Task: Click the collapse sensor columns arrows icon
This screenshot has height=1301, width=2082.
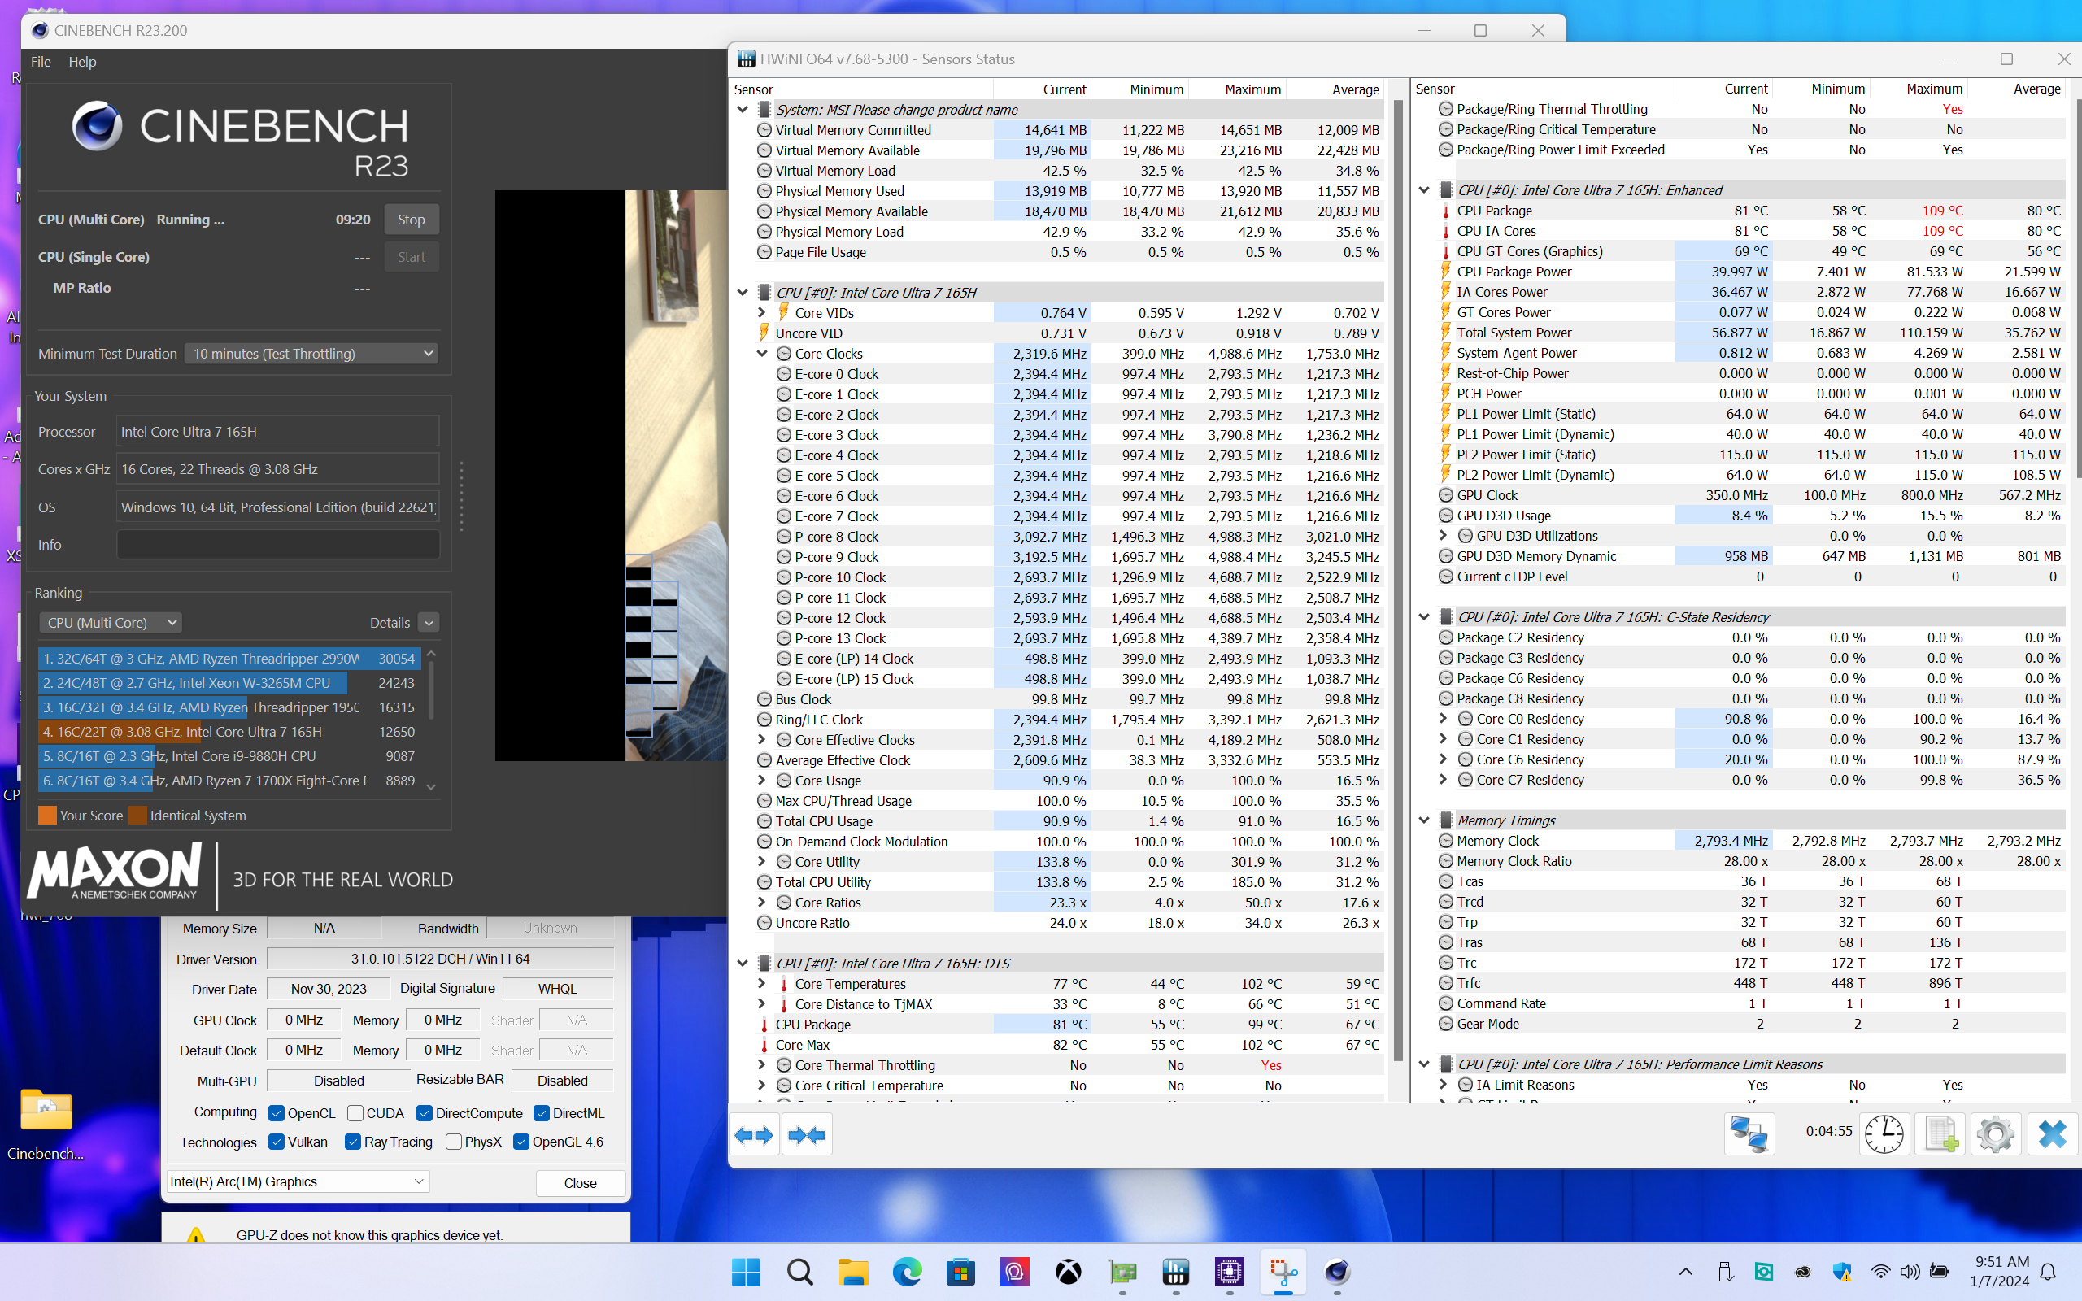Action: point(806,1135)
